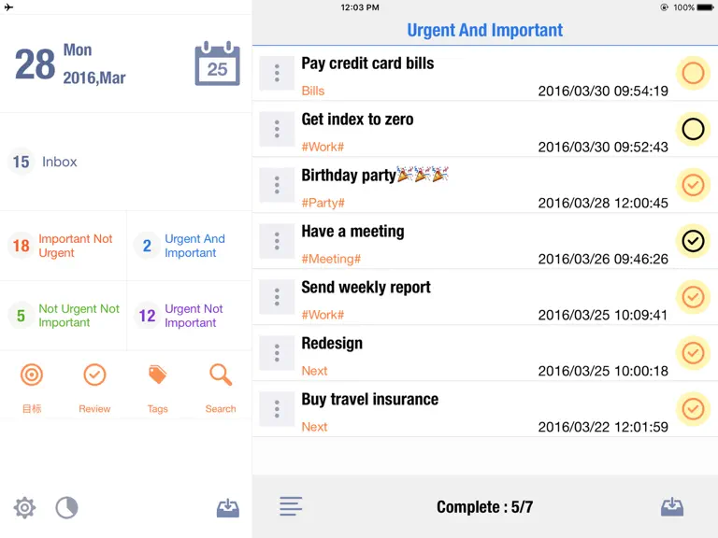
Task: Check off Get index to zero
Action: [693, 129]
